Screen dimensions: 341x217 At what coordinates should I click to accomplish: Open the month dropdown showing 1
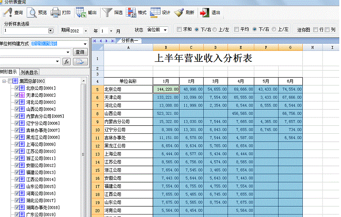point(111,31)
